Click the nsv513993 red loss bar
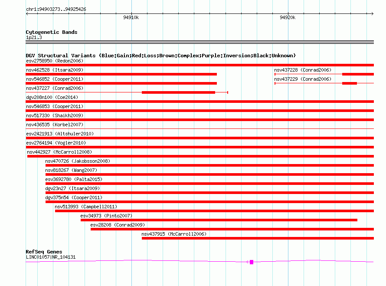This screenshot has height=286, width=386. (x=214, y=211)
